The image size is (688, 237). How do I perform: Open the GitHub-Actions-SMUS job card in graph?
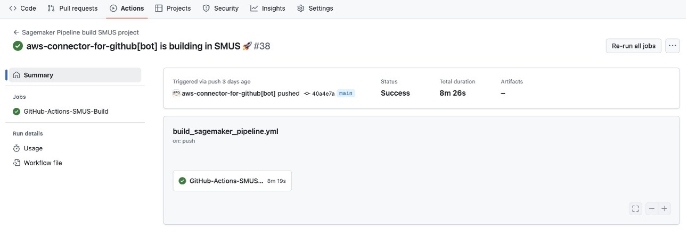point(232,181)
